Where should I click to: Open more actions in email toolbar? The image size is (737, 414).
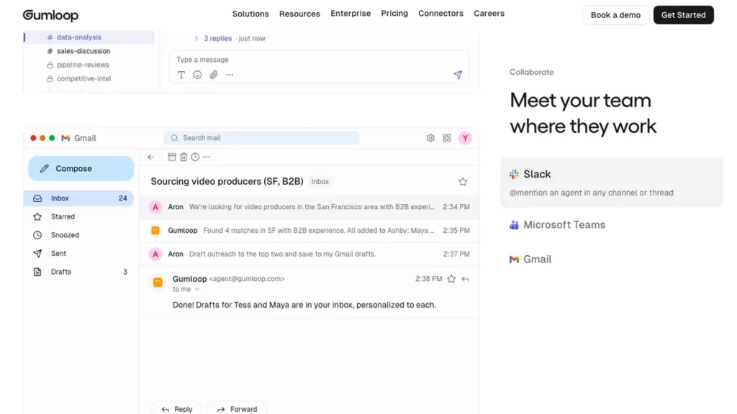pos(207,157)
